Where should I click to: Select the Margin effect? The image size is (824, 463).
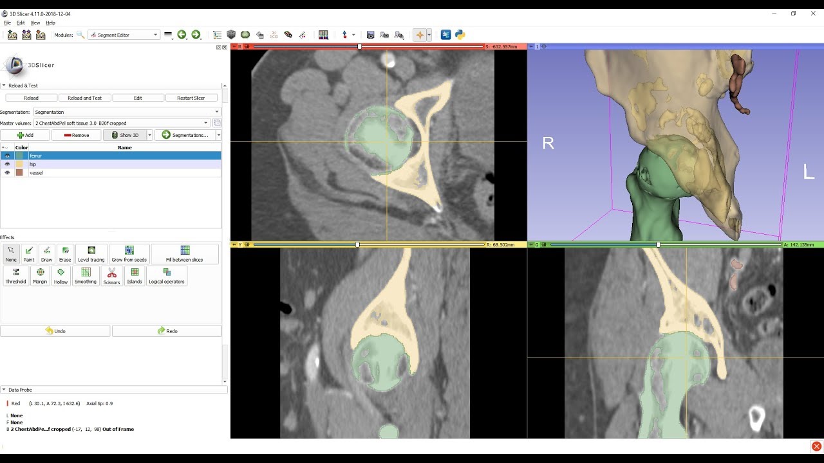pos(40,276)
